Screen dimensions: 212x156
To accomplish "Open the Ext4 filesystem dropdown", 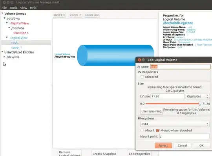I will point(175,124).
